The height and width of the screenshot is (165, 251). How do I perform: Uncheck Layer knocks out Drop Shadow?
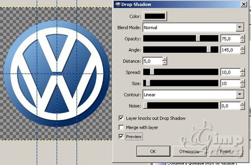click(121, 118)
